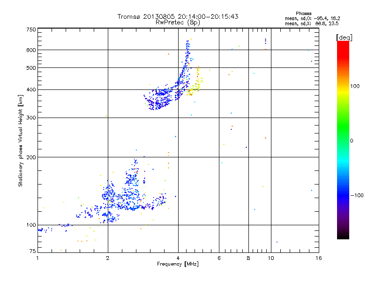375x281 pixels.
Task: Click the "Frequency [MHz]" axis title
Action: 178,264
